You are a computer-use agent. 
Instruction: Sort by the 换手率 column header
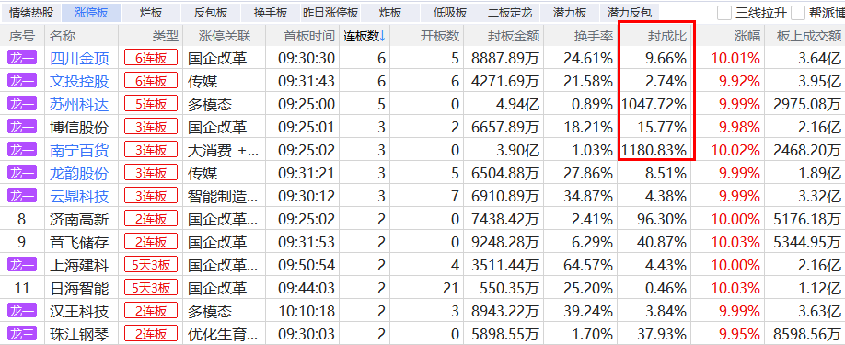[594, 36]
